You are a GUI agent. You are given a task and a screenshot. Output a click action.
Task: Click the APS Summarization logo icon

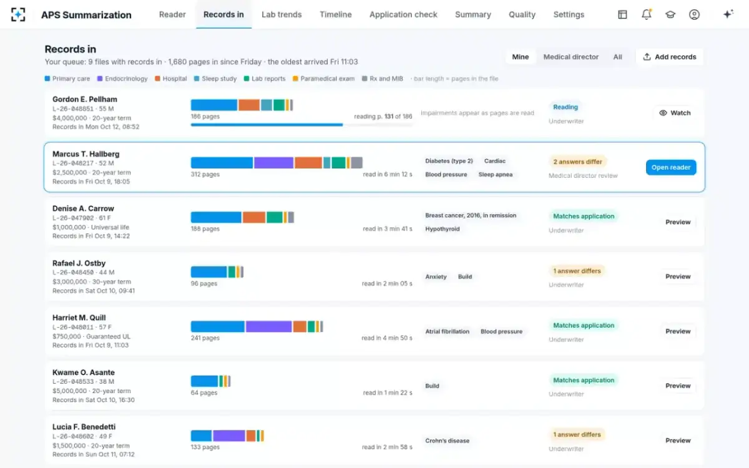point(18,14)
